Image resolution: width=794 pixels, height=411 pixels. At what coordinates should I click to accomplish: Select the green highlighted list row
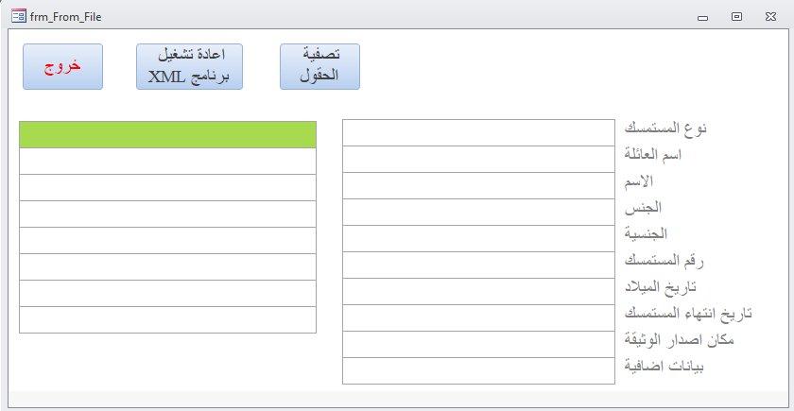pos(167,134)
